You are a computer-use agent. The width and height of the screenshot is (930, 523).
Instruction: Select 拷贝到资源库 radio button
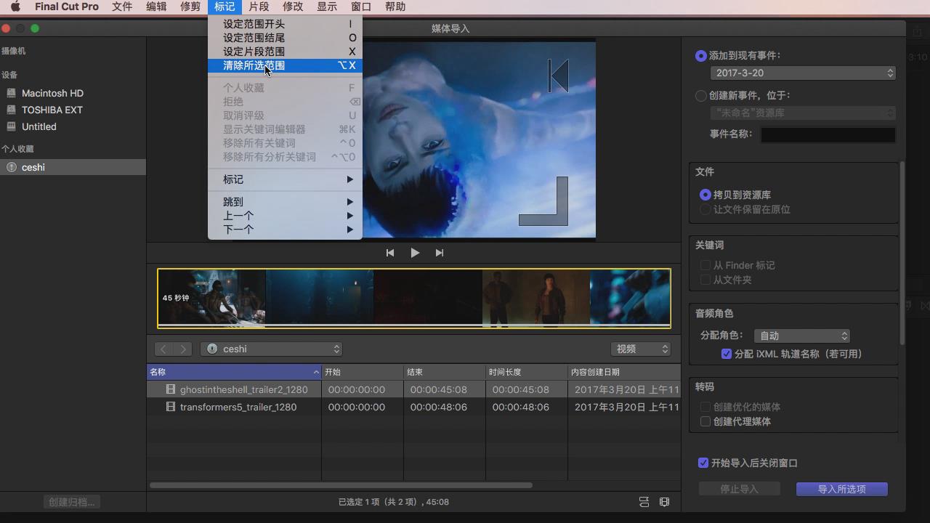point(705,195)
